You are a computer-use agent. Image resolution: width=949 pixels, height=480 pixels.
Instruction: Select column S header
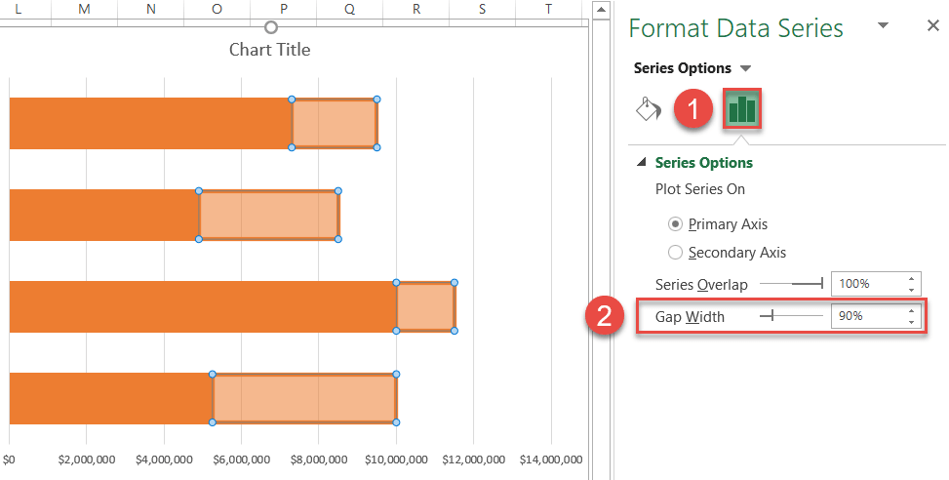point(482,9)
